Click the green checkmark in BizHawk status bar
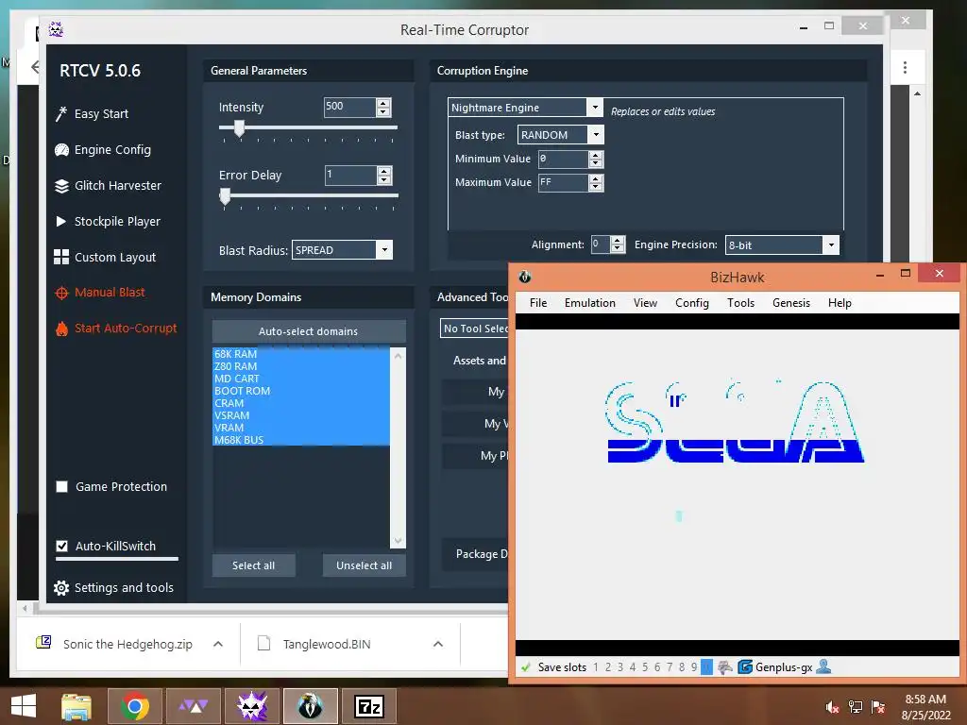967x725 pixels. tap(526, 667)
